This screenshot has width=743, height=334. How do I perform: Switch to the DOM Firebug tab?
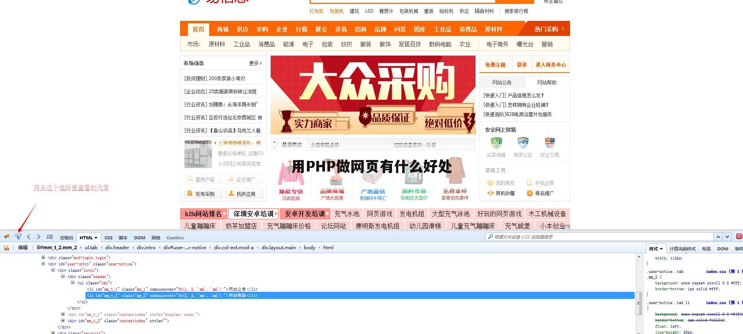139,238
